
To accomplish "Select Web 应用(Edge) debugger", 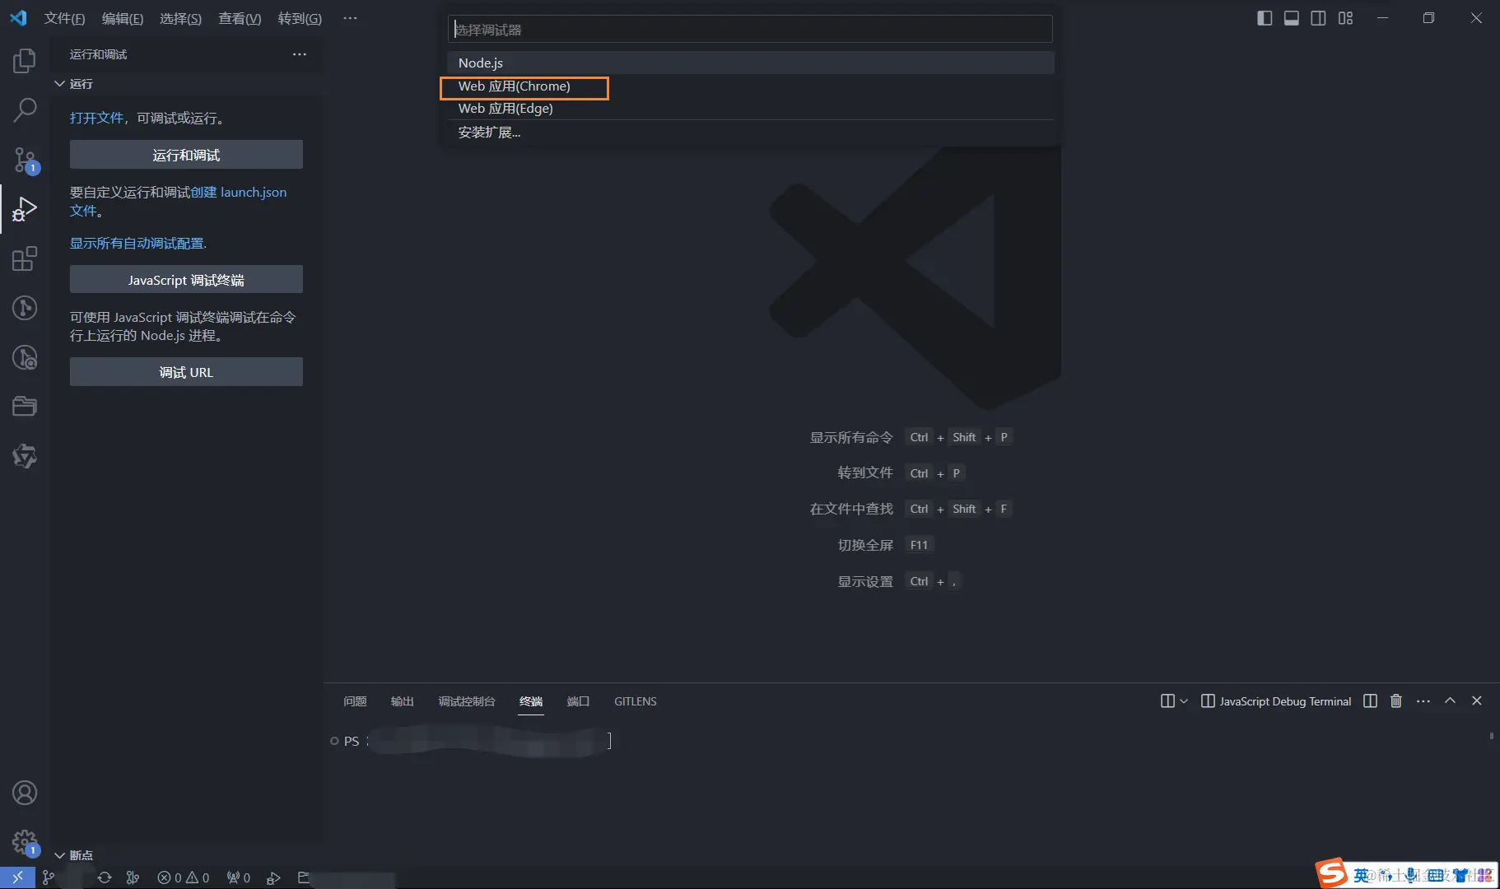I will click(x=750, y=108).
